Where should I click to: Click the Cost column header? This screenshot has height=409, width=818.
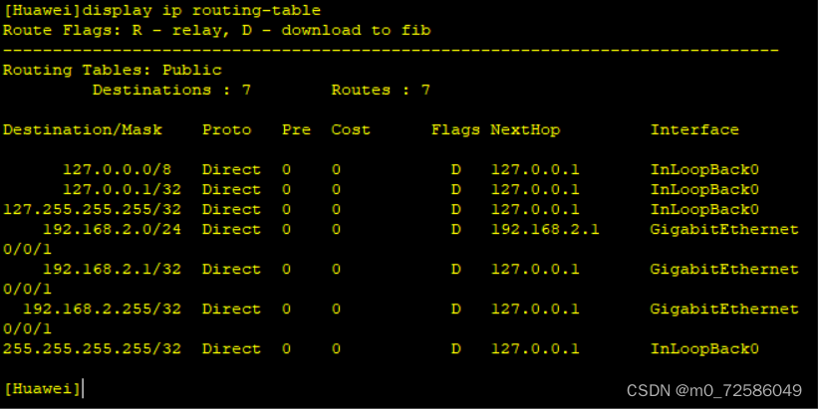pos(351,129)
